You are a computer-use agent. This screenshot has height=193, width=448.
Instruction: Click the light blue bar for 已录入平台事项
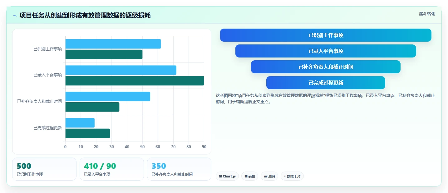[121, 70]
